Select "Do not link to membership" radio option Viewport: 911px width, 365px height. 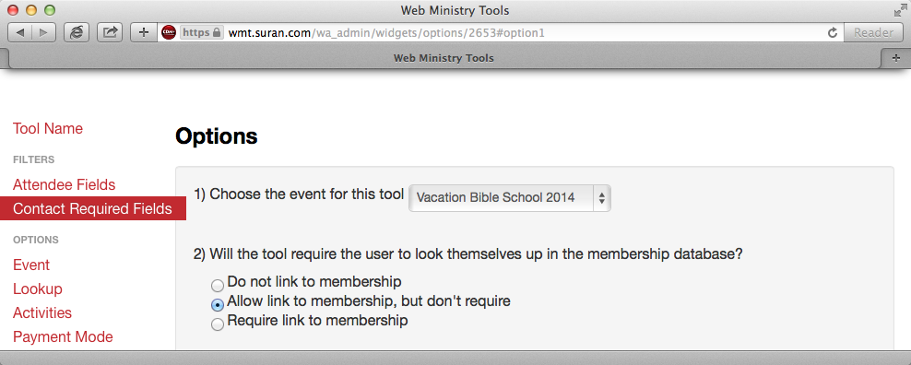pyautogui.click(x=218, y=286)
